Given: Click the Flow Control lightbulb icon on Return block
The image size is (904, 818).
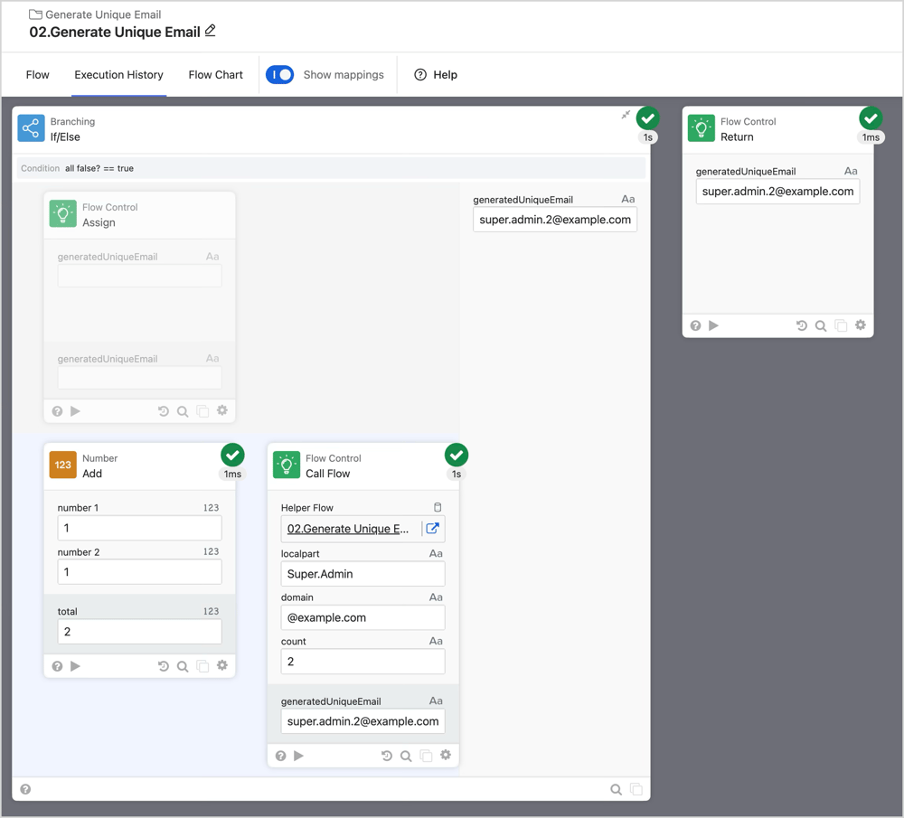Looking at the screenshot, I should click(x=701, y=127).
